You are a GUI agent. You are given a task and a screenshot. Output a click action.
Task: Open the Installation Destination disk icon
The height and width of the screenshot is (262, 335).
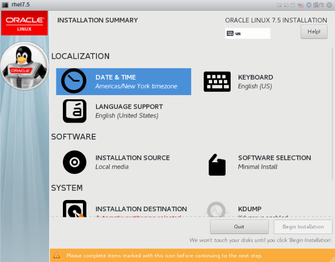point(75,208)
